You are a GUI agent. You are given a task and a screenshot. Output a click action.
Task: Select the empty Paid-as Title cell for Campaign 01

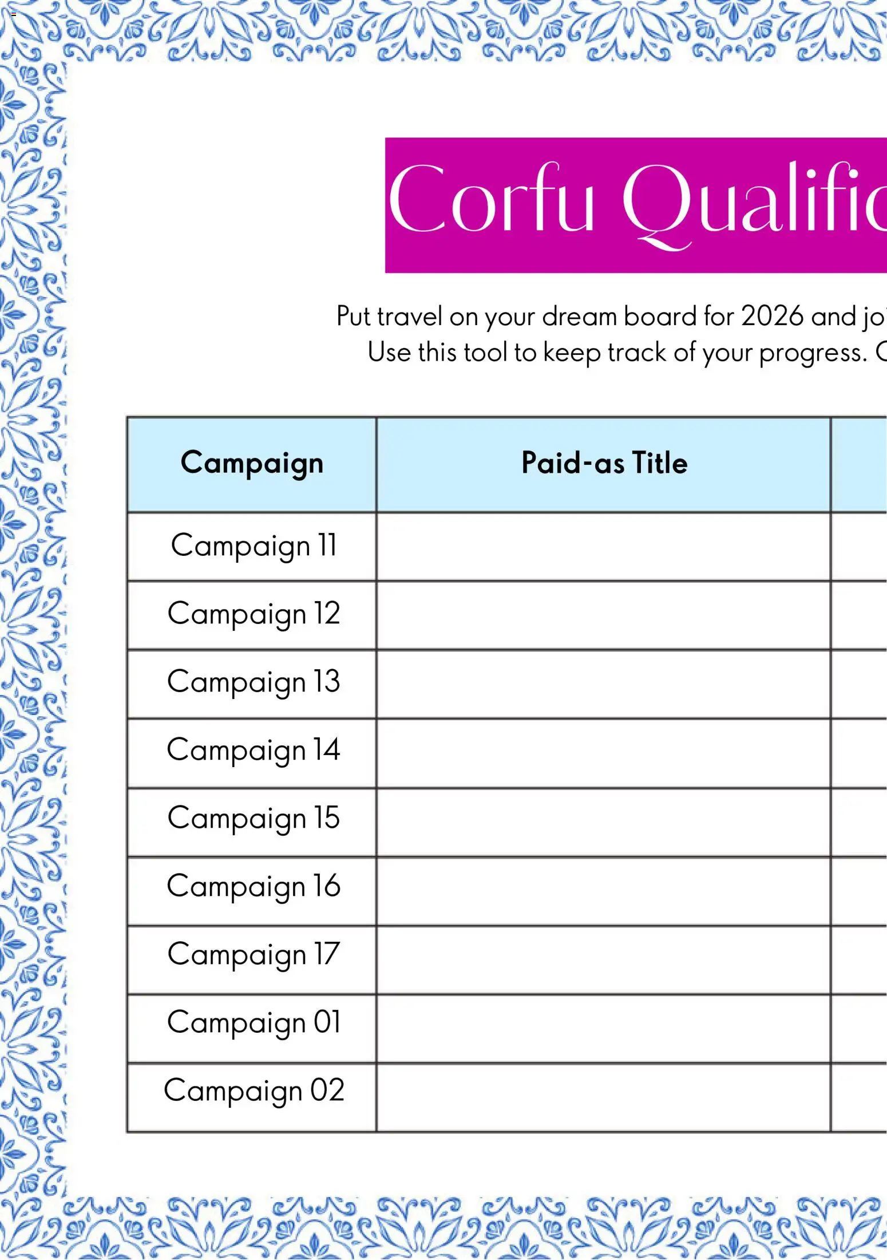coord(604,1028)
